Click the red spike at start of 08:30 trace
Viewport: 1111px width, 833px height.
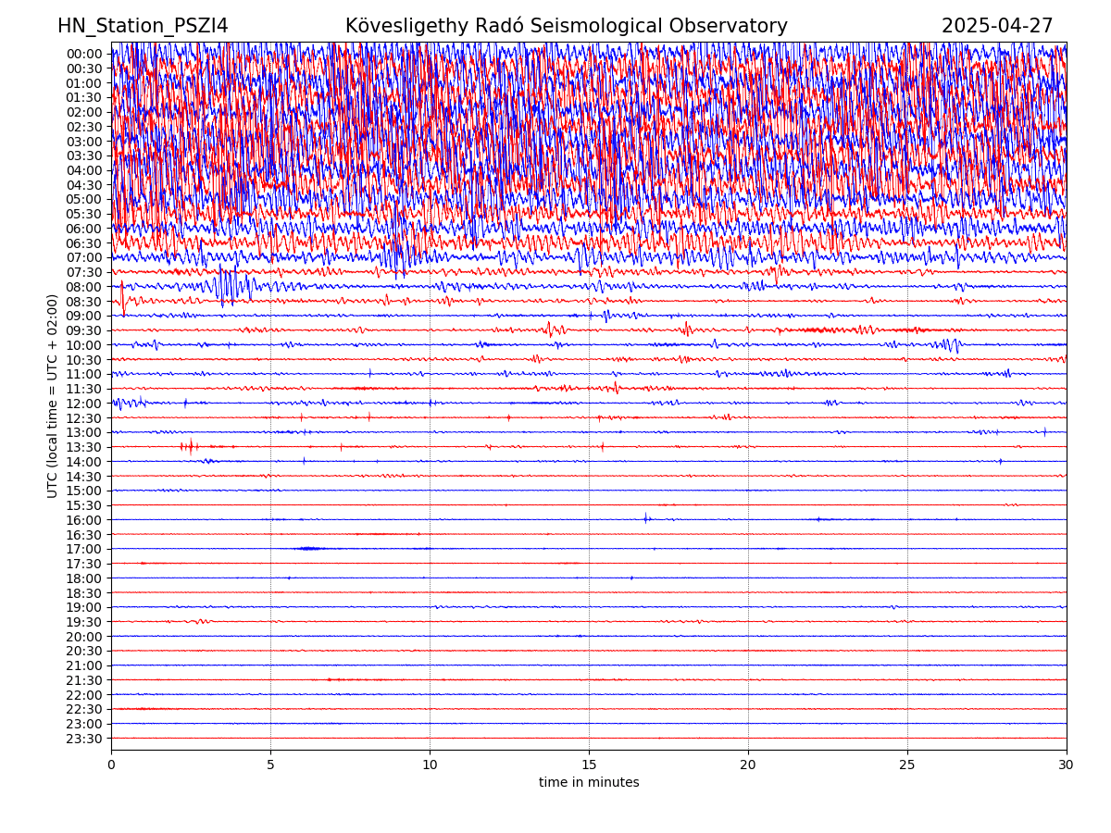click(122, 298)
